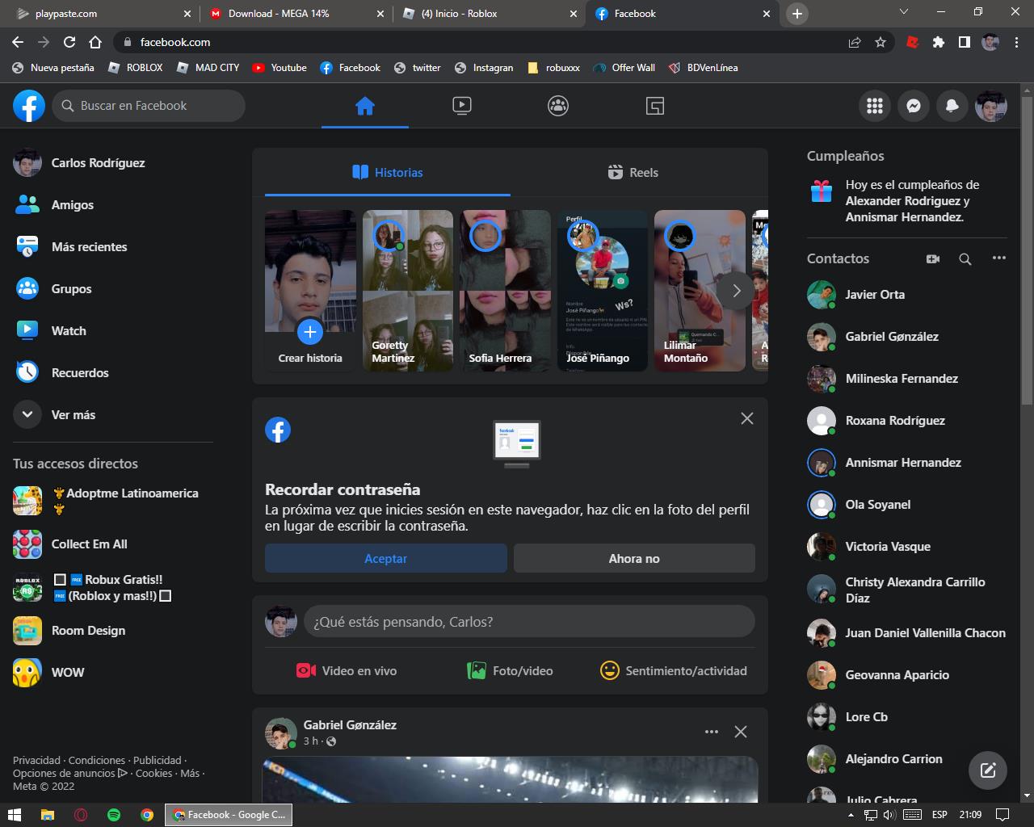
Task: Search contacts with magnifier icon
Action: [x=965, y=258]
